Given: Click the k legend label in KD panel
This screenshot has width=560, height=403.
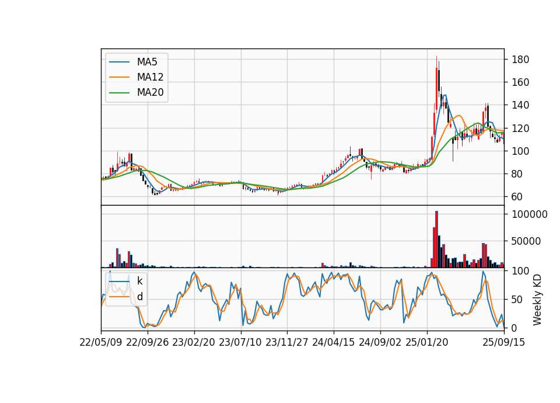Looking at the screenshot, I should [139, 281].
